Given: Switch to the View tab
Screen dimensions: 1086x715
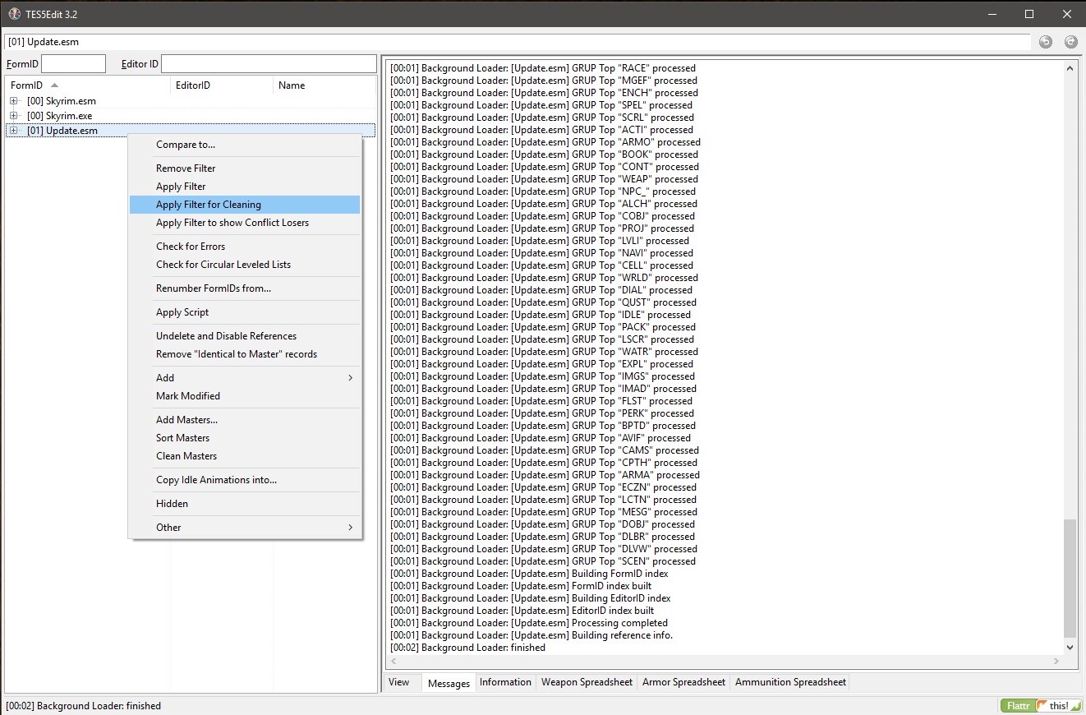Looking at the screenshot, I should (x=399, y=682).
